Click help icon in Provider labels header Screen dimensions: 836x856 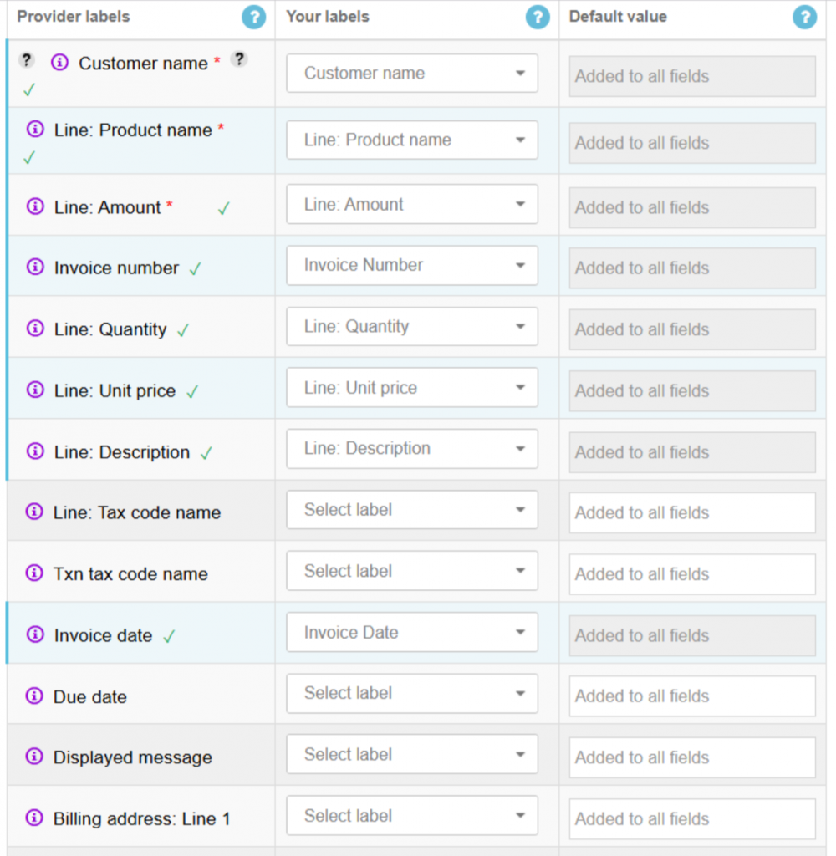[x=253, y=17]
